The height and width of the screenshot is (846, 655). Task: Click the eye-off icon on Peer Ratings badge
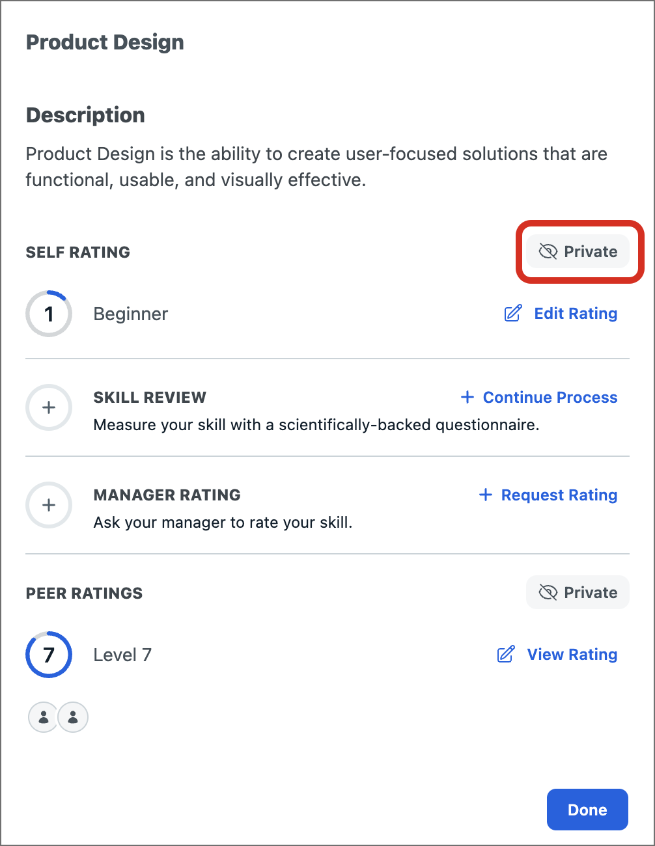(550, 592)
